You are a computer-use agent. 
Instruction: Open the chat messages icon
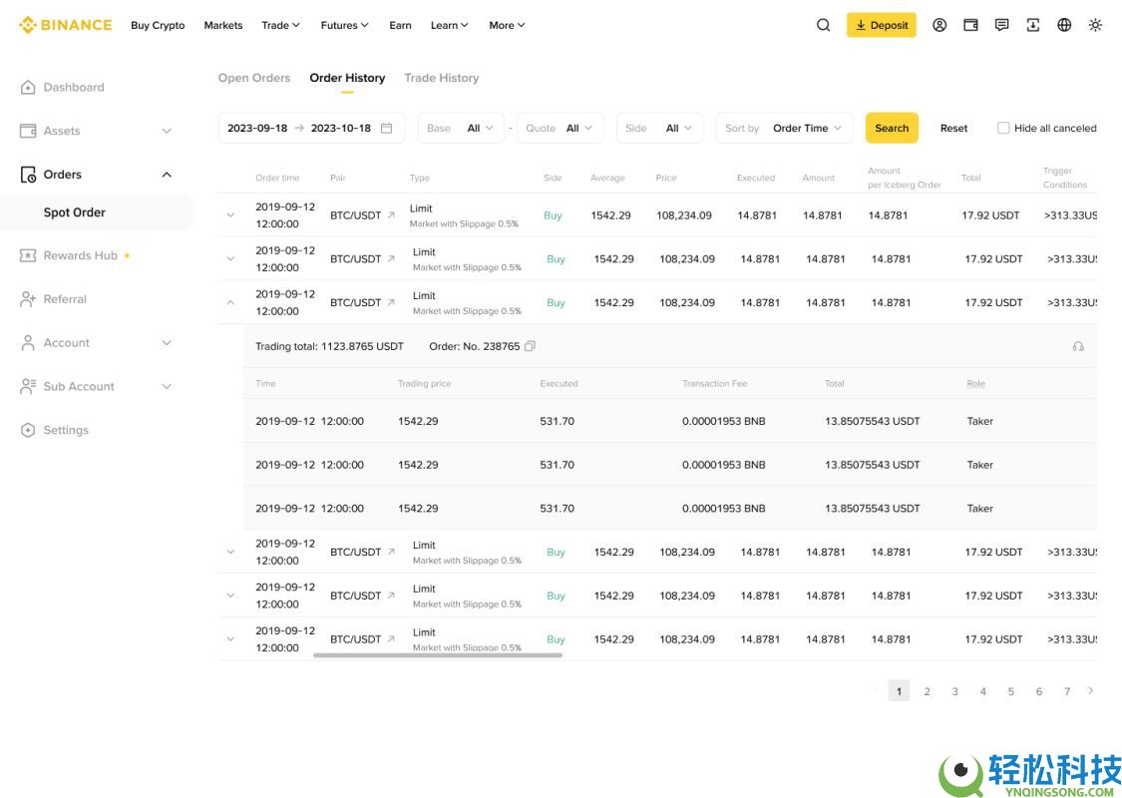point(1001,25)
